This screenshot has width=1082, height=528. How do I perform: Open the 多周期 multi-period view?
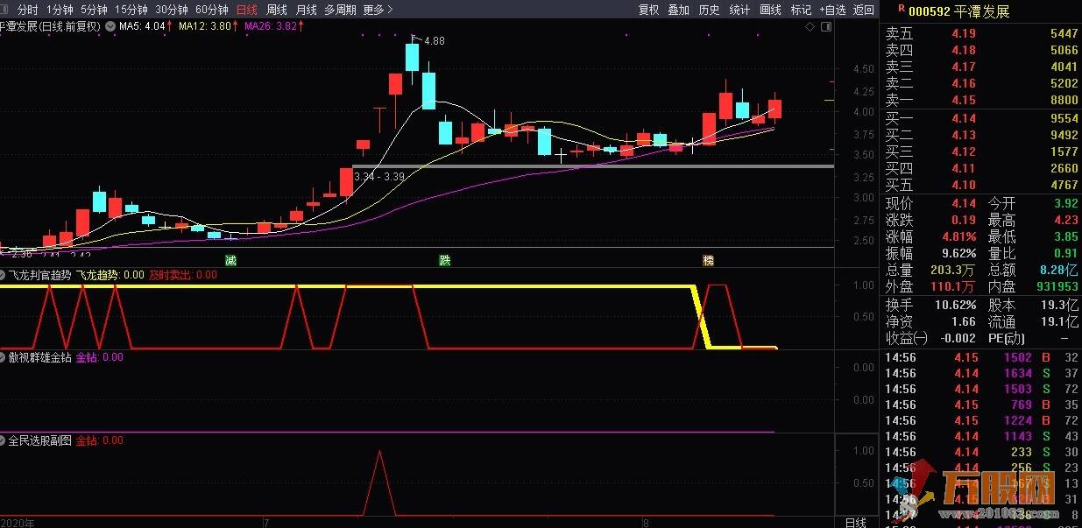click(340, 10)
